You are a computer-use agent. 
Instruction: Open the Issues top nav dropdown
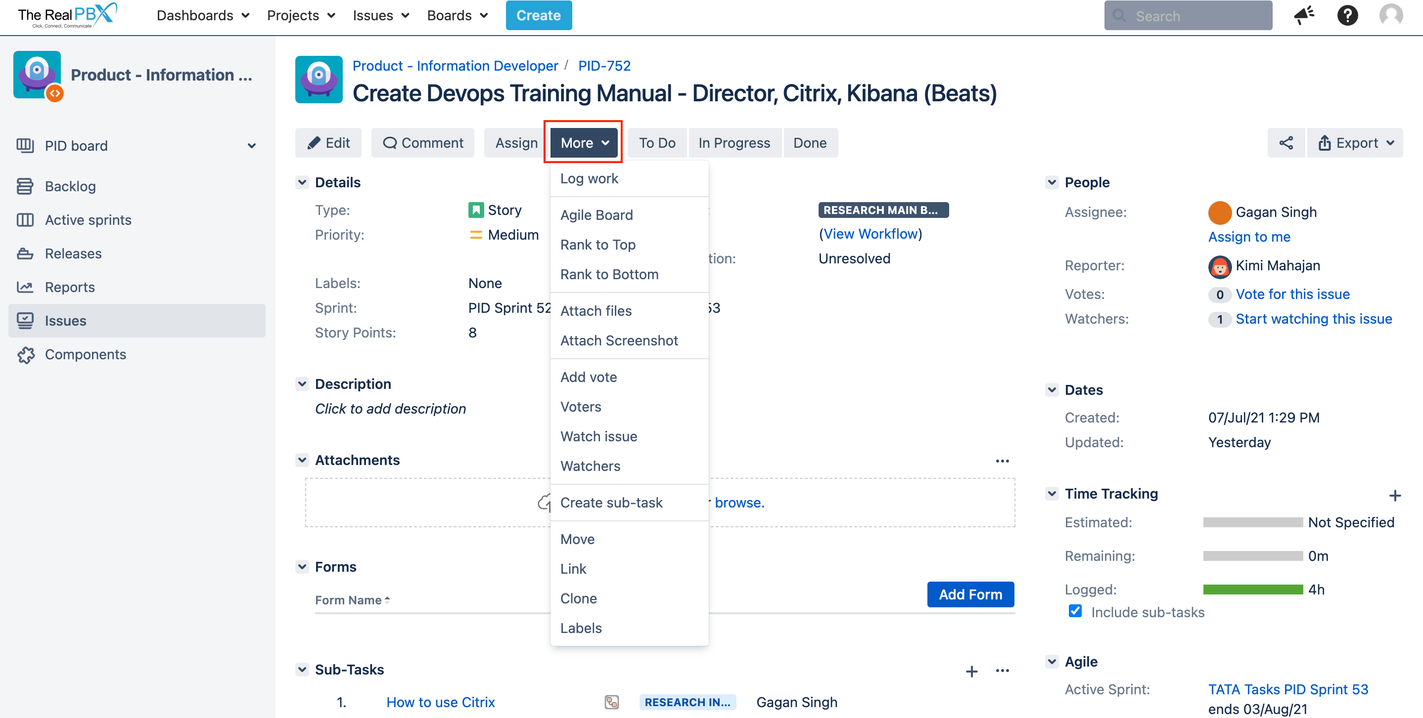tap(381, 15)
